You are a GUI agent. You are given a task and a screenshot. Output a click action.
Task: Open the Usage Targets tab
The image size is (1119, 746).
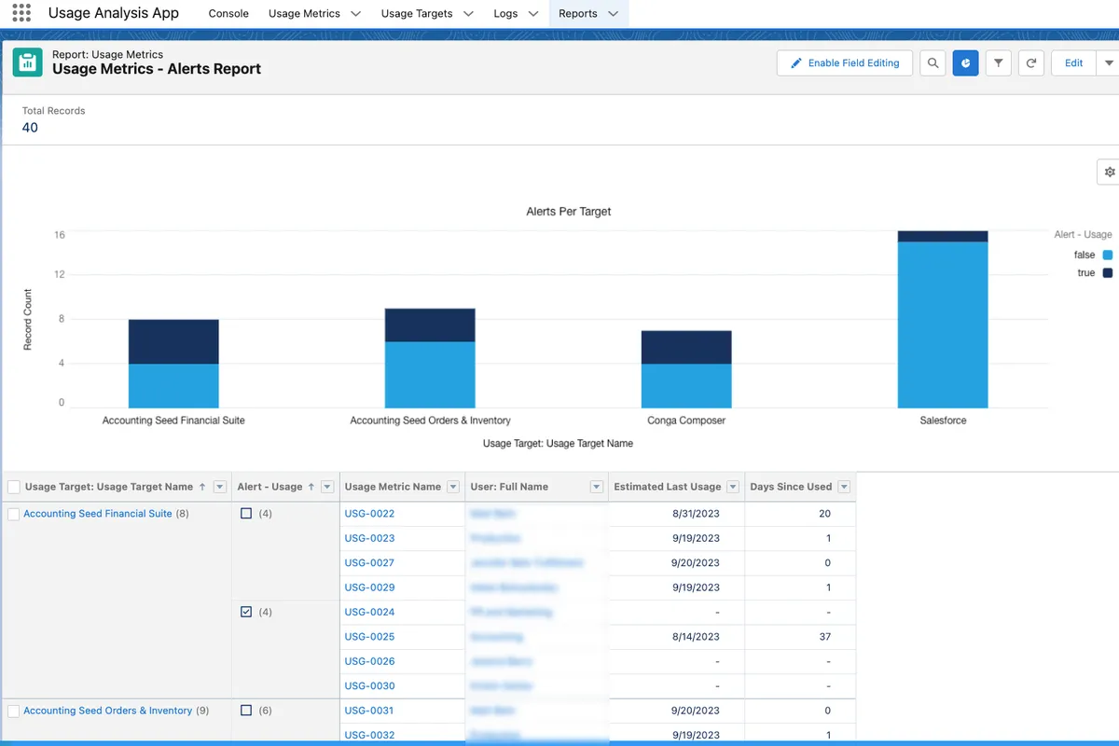point(417,14)
